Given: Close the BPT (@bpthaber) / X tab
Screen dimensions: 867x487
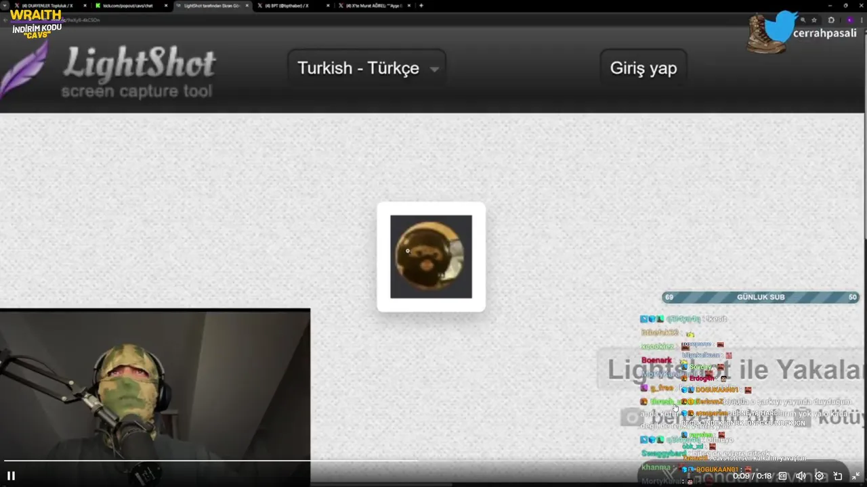Looking at the screenshot, I should [x=329, y=5].
